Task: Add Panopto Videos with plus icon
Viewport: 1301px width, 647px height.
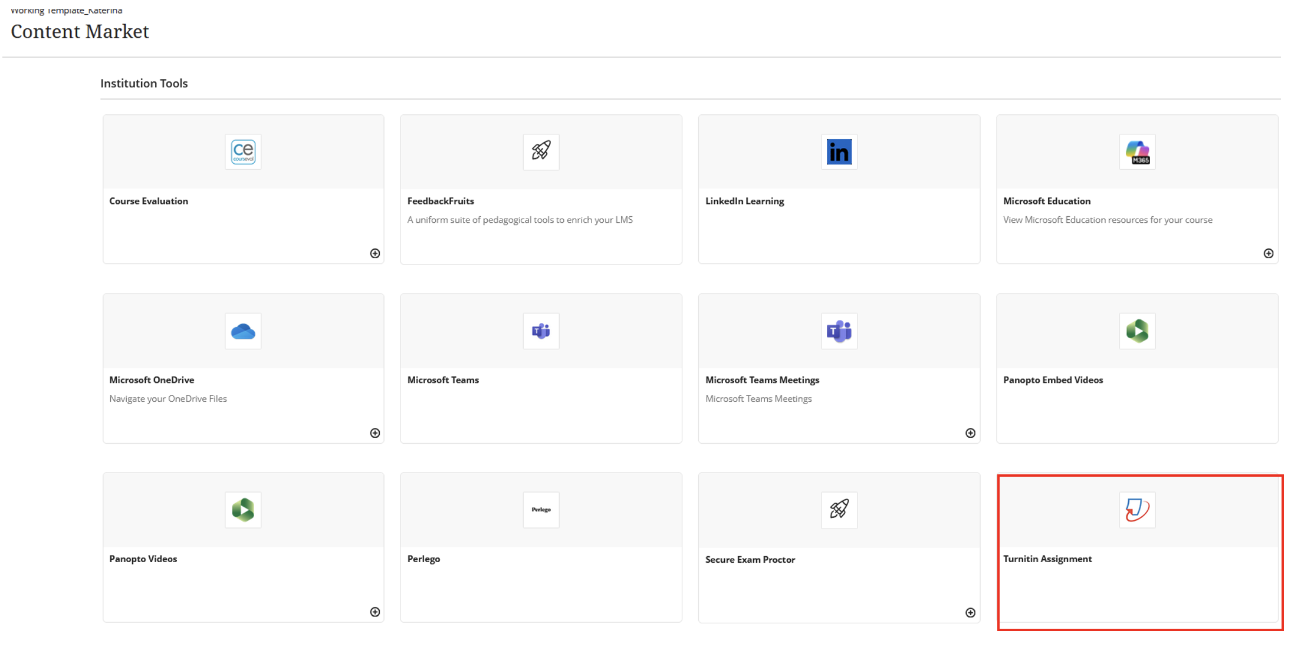Action: click(x=375, y=612)
